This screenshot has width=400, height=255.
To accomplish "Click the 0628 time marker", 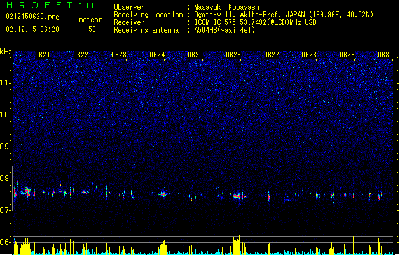I will (x=309, y=55).
